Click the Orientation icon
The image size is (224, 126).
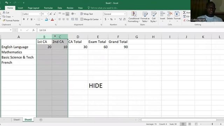click(73, 14)
